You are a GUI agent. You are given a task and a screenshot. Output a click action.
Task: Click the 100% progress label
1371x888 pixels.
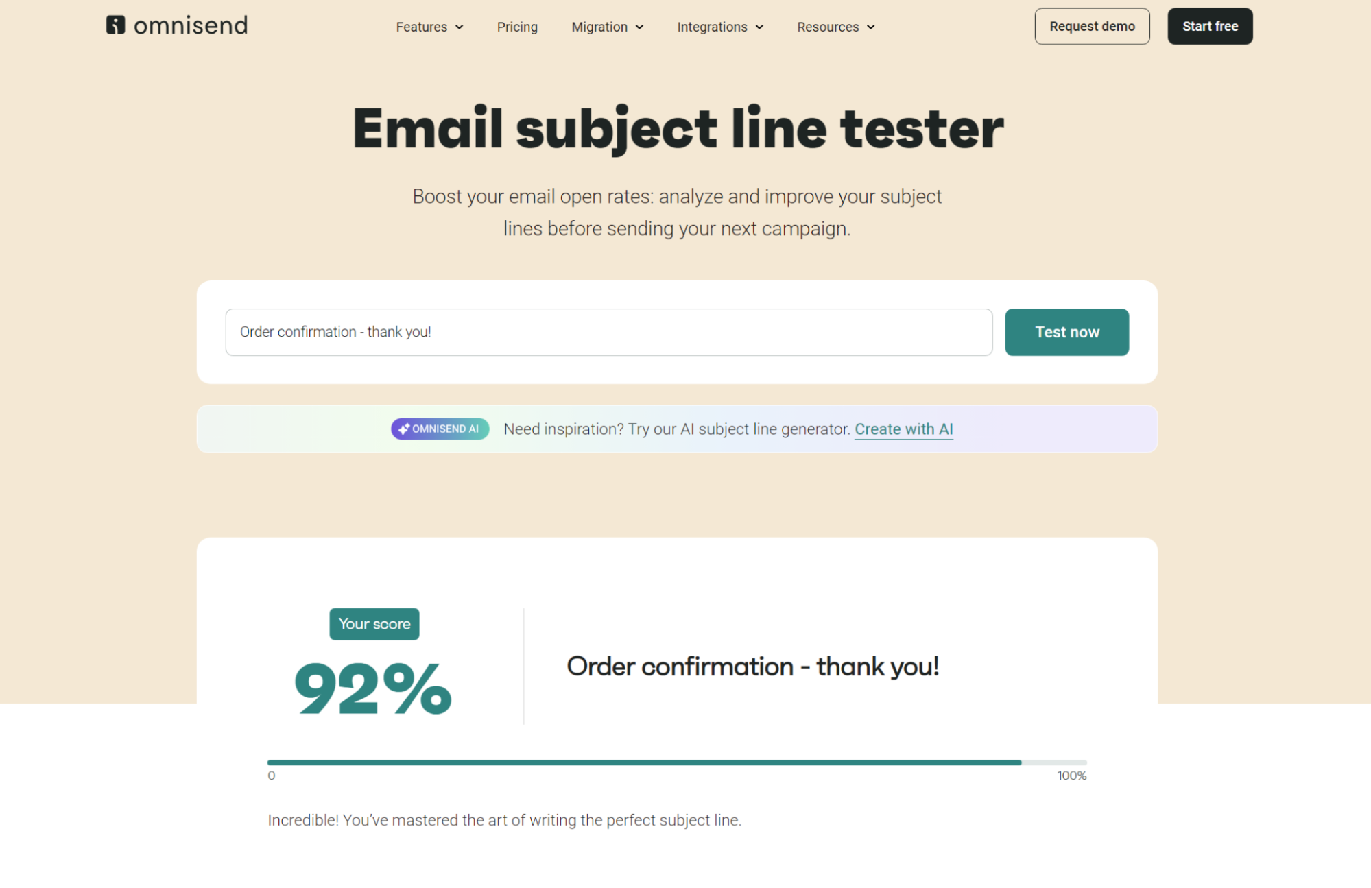coord(1071,775)
